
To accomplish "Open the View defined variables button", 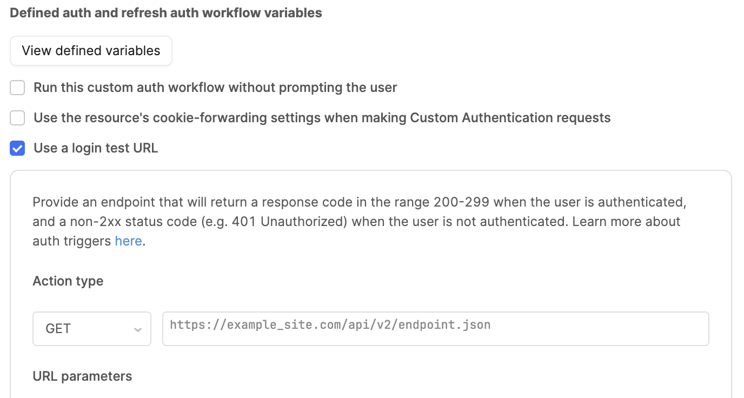I will point(91,51).
